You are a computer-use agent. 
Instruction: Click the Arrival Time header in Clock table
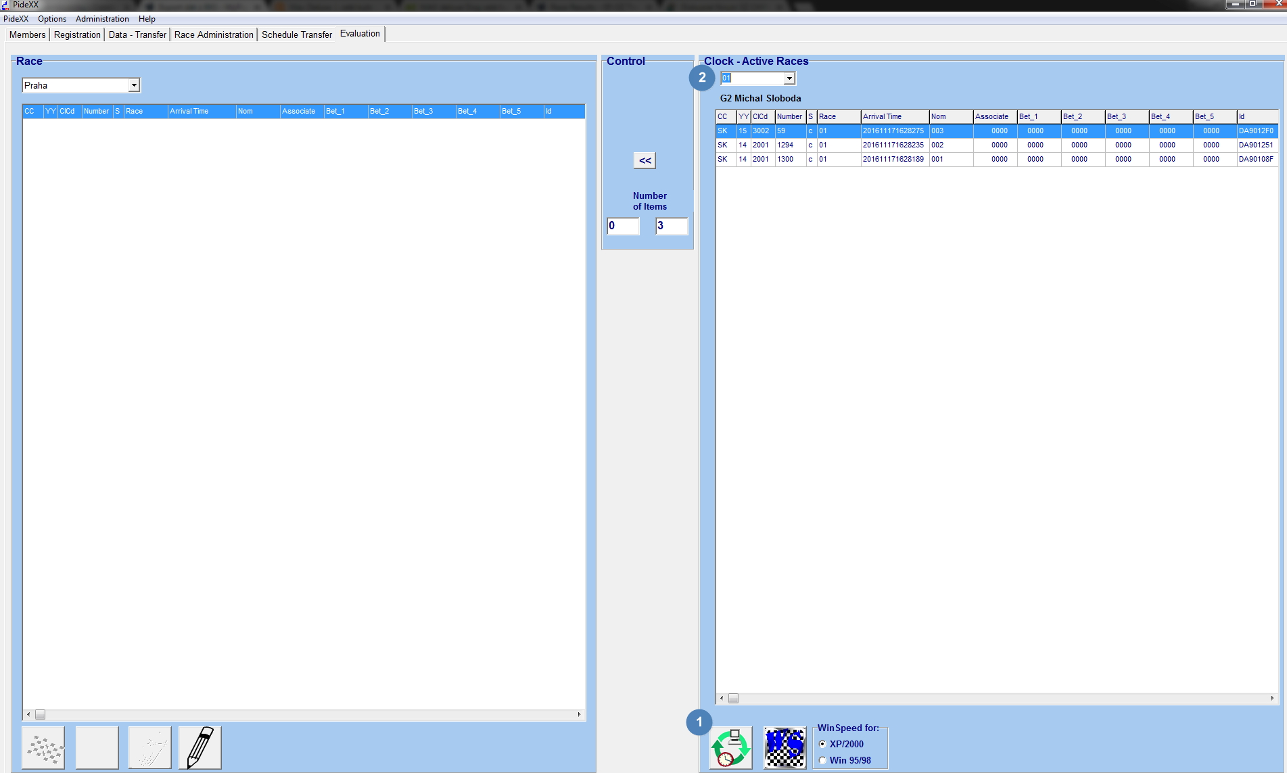(894, 116)
